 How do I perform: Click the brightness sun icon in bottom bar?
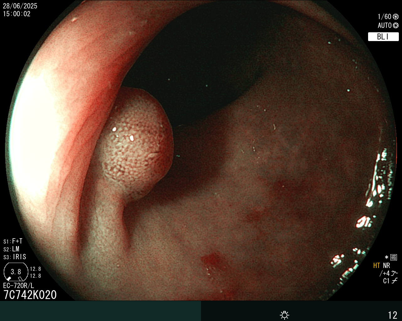point(285,315)
